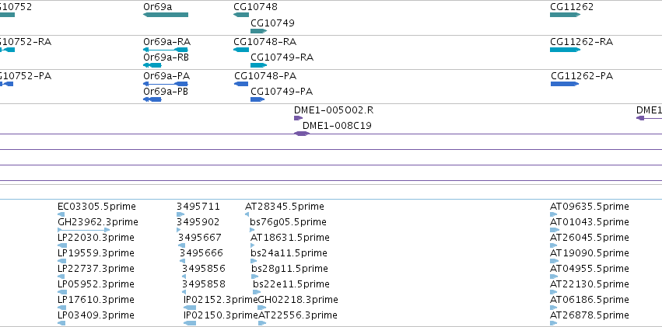Select the 3495856 feature label

(204, 269)
